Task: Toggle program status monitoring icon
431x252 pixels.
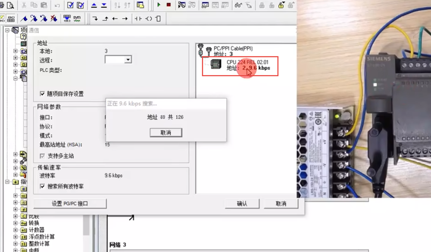Action: [x=182, y=5]
